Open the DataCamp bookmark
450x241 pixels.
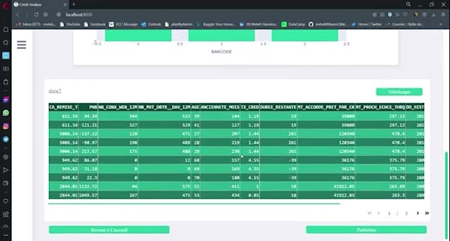coord(294,24)
